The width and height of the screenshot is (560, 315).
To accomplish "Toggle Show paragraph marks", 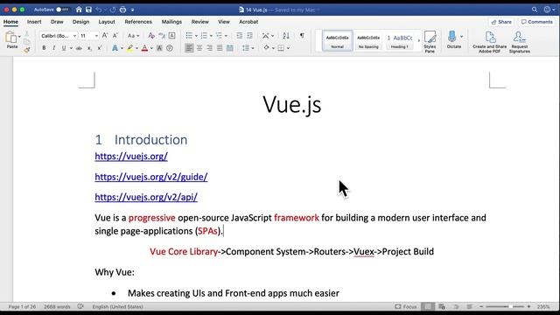I will [x=302, y=35].
